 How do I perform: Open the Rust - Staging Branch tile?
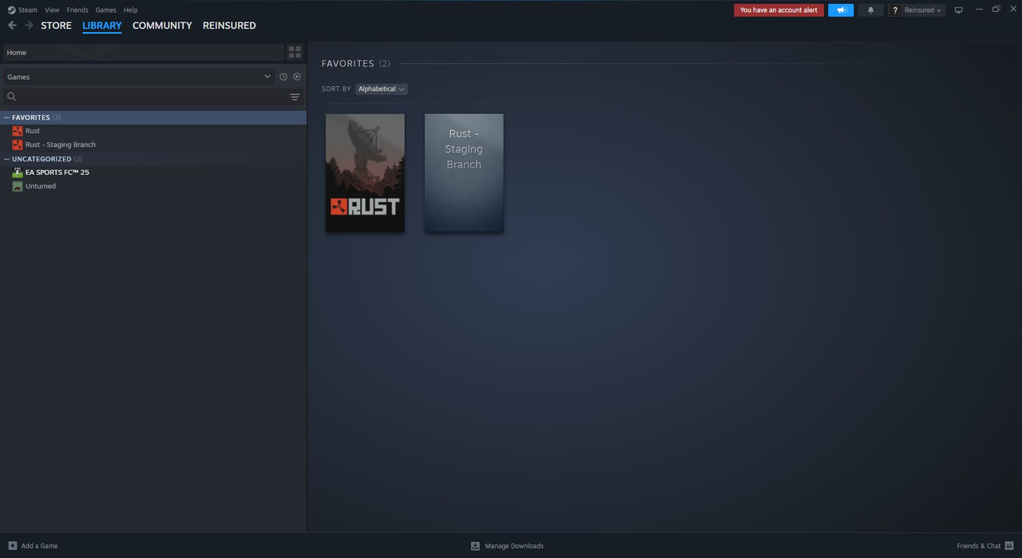(464, 173)
